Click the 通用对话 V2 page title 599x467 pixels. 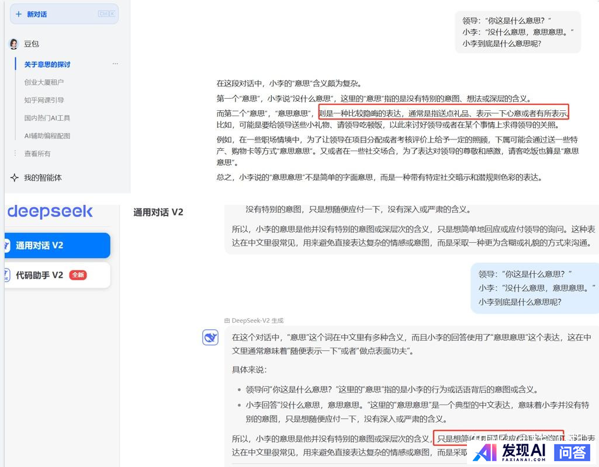(158, 212)
